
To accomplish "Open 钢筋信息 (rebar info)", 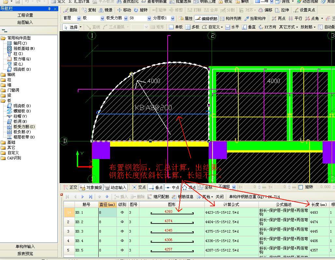I will tap(183, 196).
